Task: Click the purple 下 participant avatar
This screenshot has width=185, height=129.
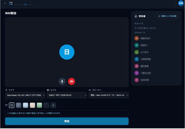Action: (x=137, y=73)
